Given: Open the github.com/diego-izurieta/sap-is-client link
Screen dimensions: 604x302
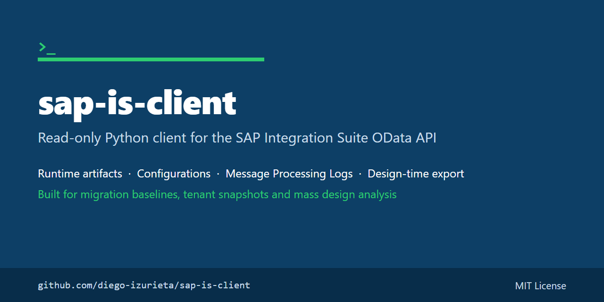Looking at the screenshot, I should tap(144, 285).
